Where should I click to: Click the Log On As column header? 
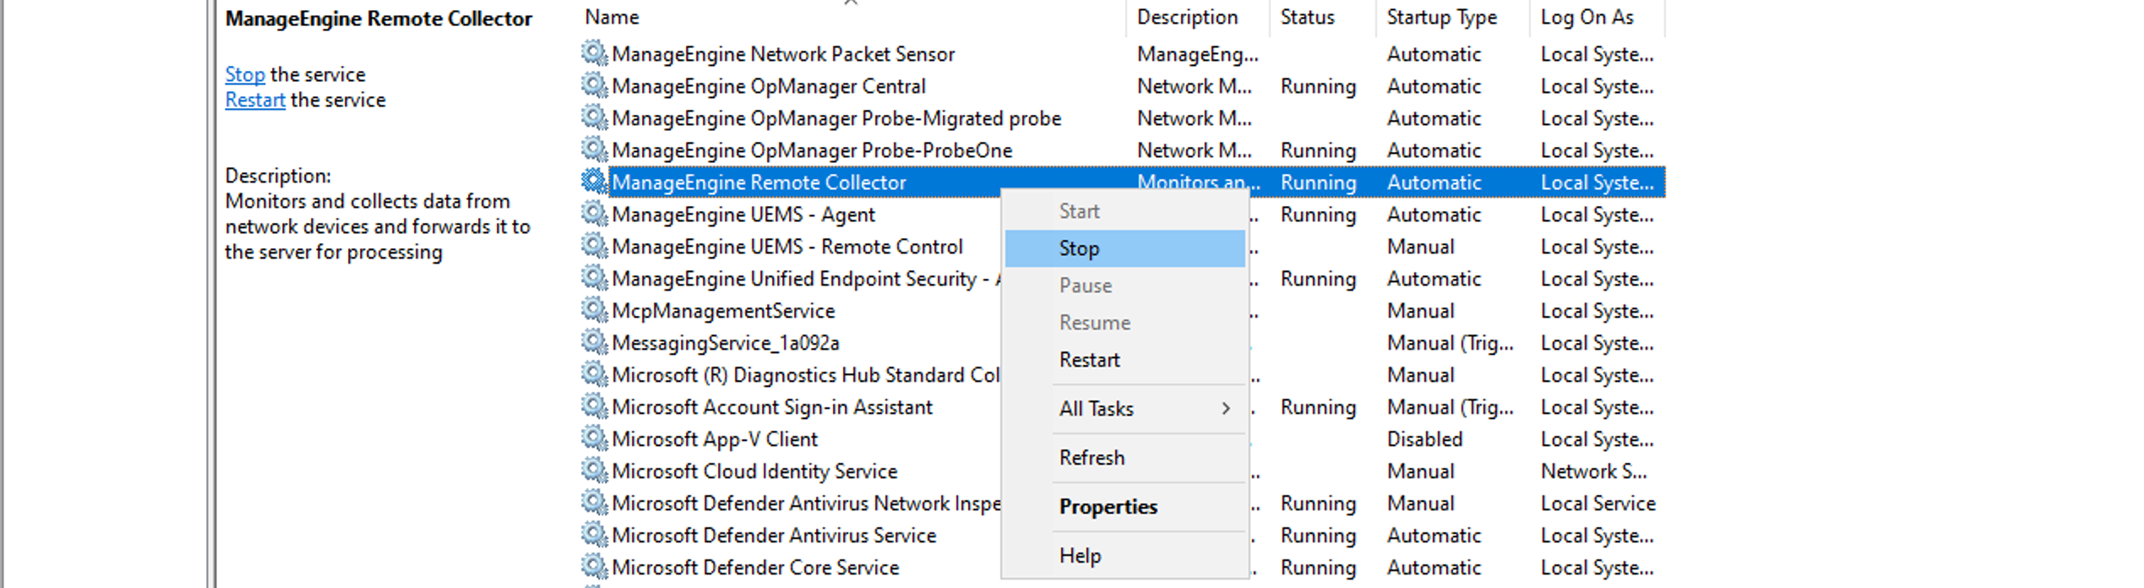click(x=1586, y=17)
